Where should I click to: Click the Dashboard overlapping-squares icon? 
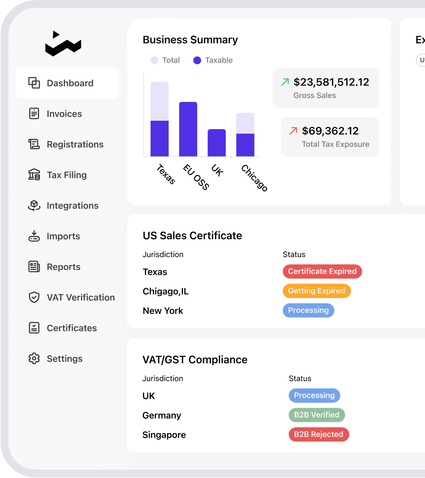point(34,83)
